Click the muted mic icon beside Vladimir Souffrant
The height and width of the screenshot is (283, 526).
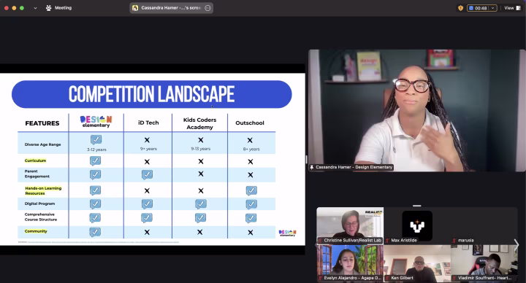[454, 278]
